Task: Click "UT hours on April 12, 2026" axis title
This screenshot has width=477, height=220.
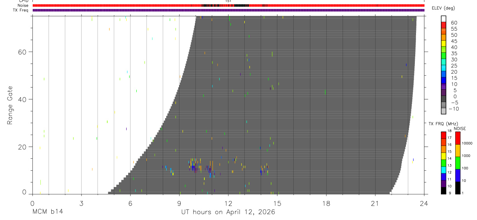Action: tap(228, 212)
